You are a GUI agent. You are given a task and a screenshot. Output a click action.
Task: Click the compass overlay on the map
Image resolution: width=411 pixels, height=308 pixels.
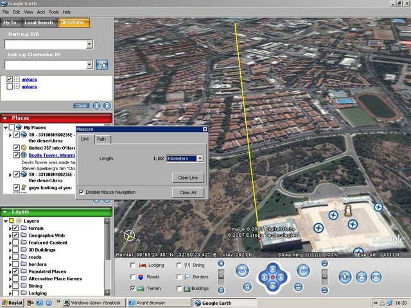point(129,236)
